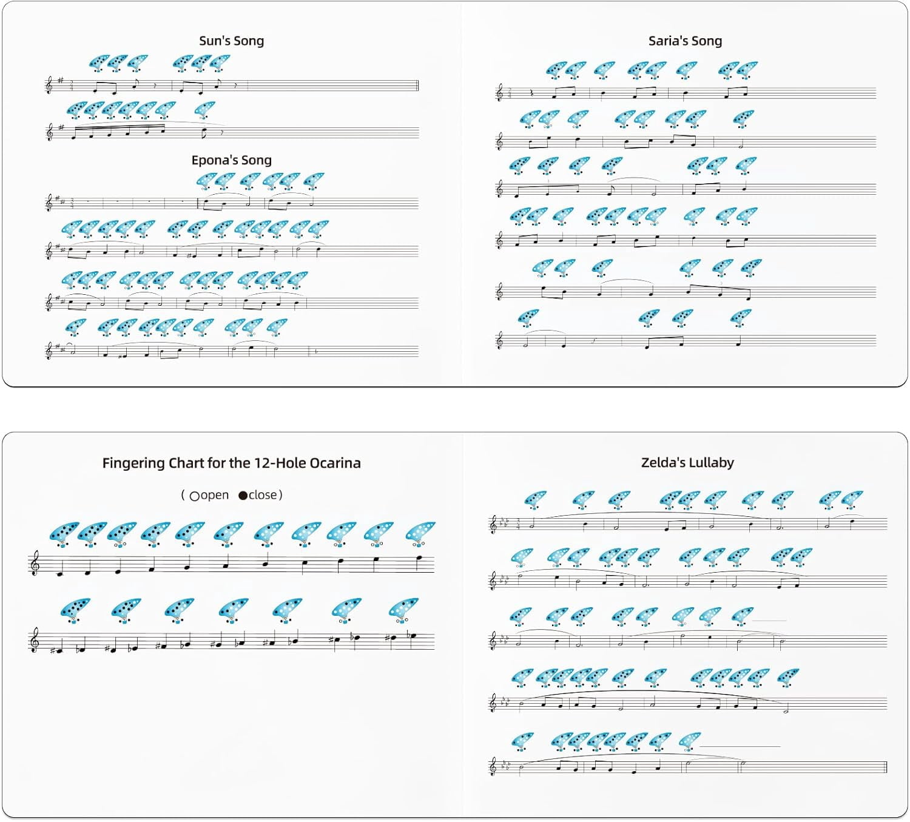This screenshot has width=910, height=822.
Task: Select the open-hole circle symbol in the legend
Action: (x=195, y=496)
